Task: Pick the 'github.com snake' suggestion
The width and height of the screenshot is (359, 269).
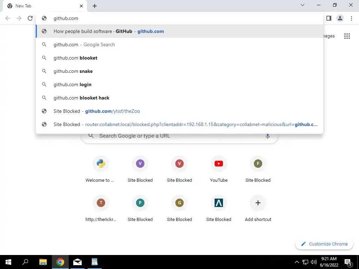Action: [180, 71]
